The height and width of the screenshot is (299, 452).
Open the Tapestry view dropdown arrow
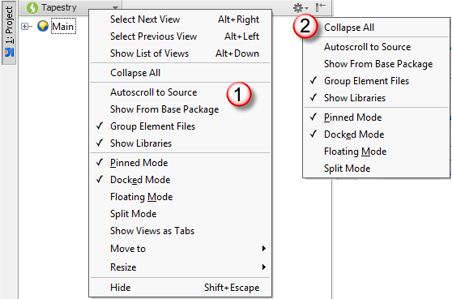[x=115, y=8]
